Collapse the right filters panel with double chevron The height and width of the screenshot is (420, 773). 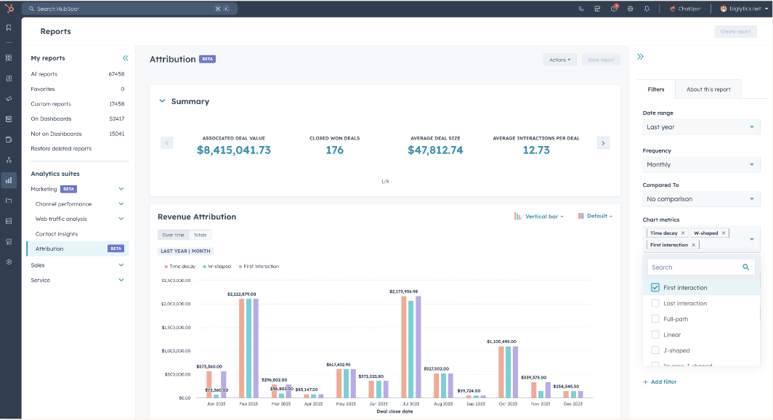[640, 57]
